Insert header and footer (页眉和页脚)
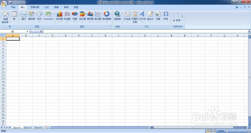This screenshot has height=133, width=251. click(x=135, y=17)
